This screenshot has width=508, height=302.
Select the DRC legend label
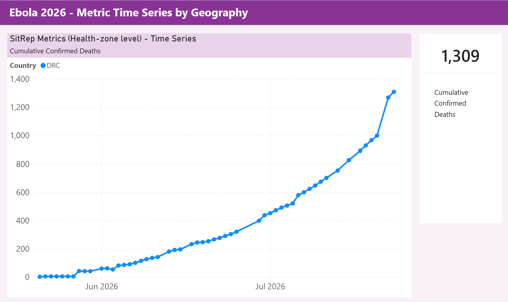[53, 66]
